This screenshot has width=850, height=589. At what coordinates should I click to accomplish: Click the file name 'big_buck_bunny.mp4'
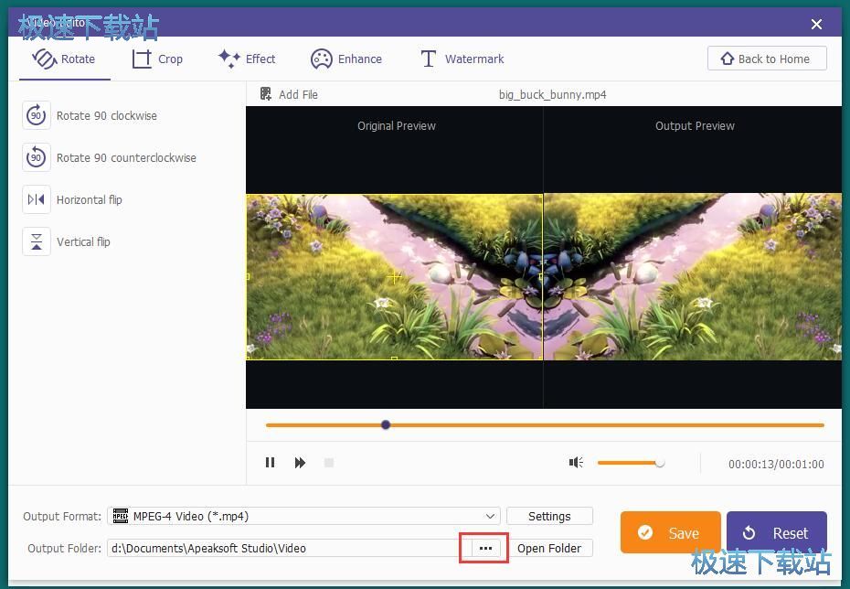coord(552,94)
